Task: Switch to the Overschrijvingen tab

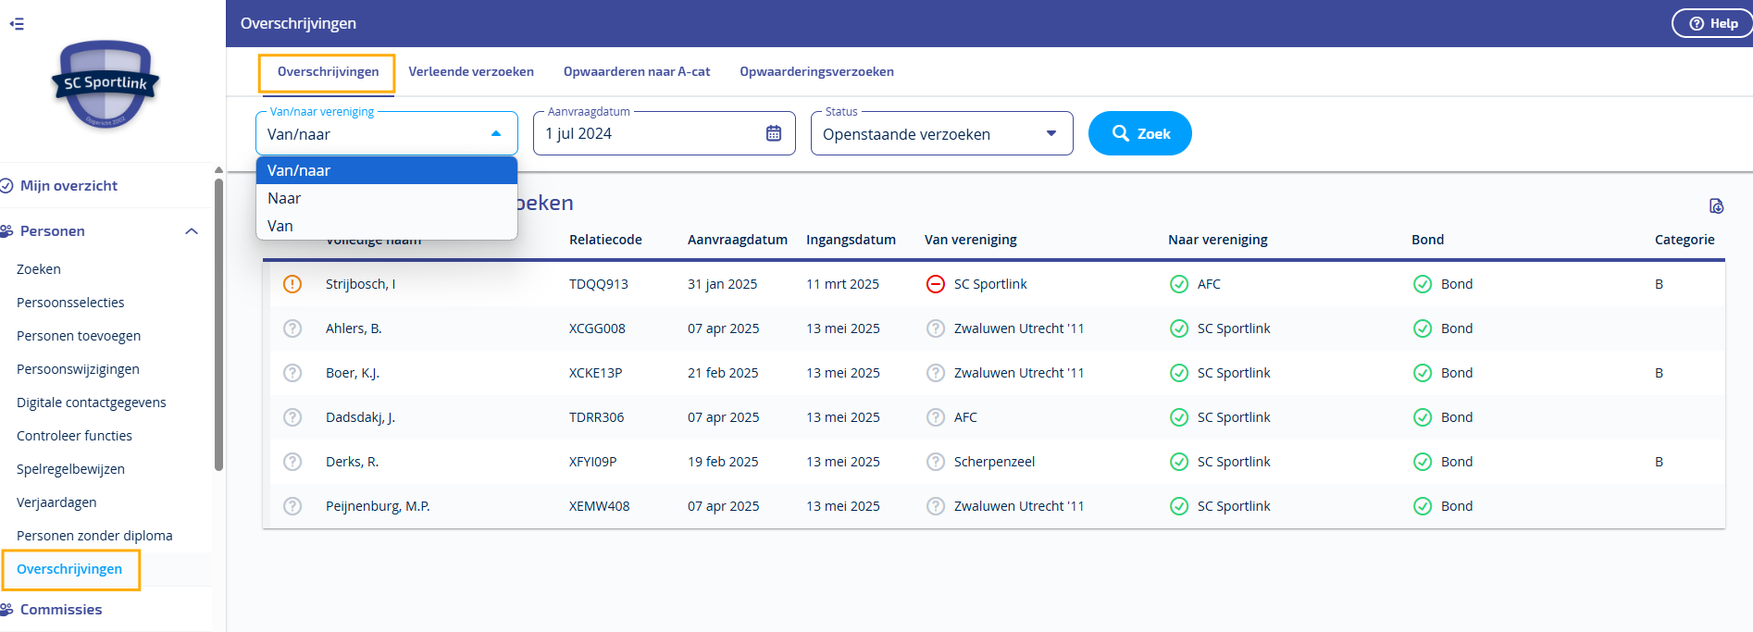Action: (x=328, y=72)
